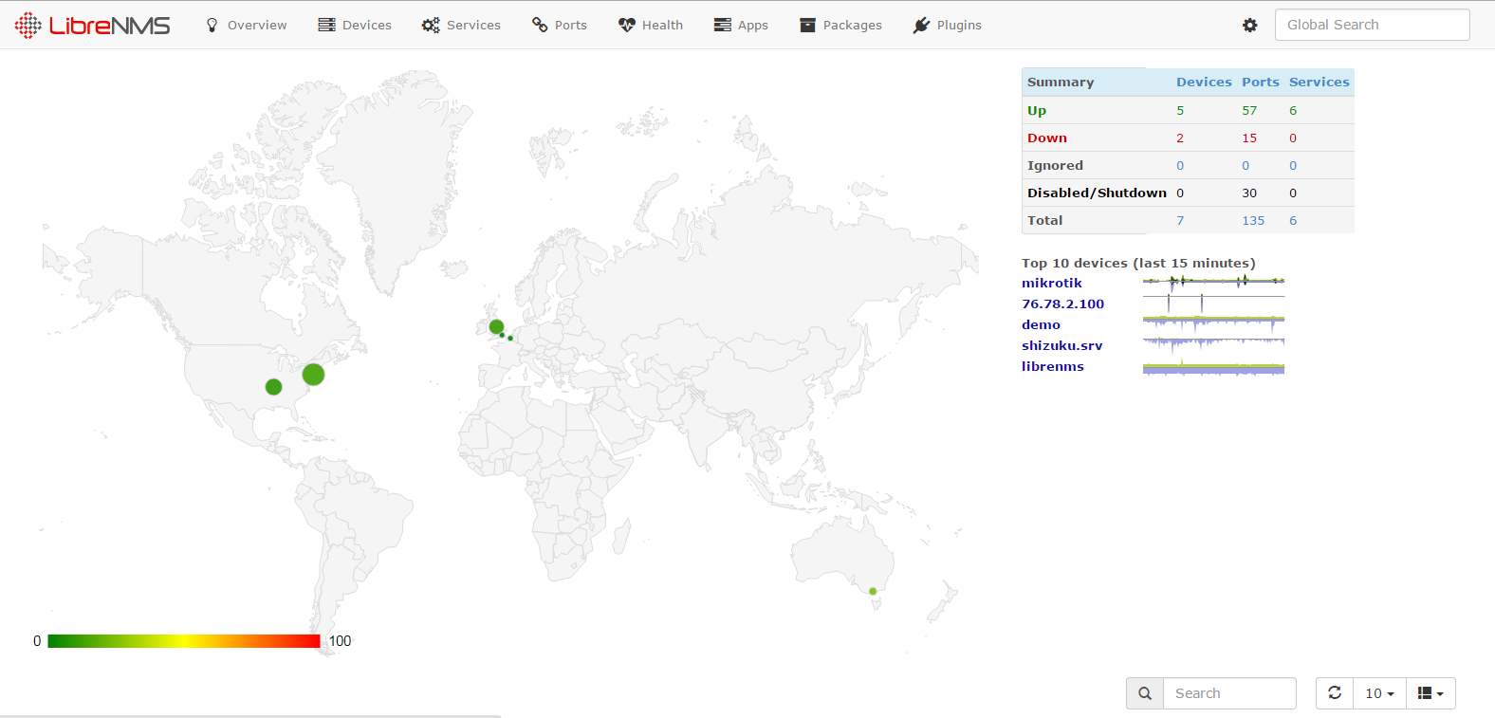Screen dimensions: 1495x718
Task: Open the column selection dropdown
Action: coord(1430,693)
